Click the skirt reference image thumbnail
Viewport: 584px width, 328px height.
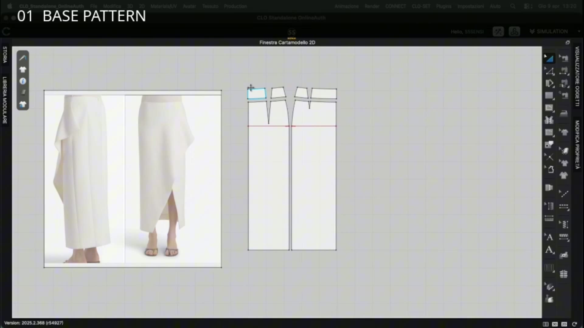click(x=133, y=179)
